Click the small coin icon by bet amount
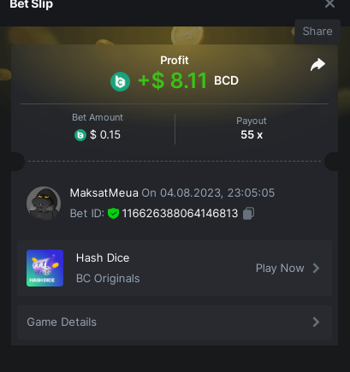This screenshot has width=350, height=372. pyautogui.click(x=80, y=135)
